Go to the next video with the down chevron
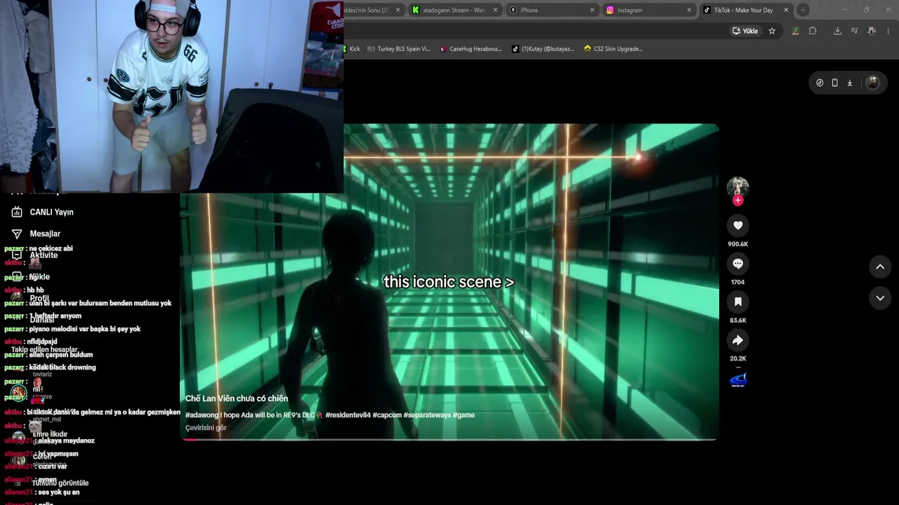This screenshot has height=505, width=899. coord(880,298)
